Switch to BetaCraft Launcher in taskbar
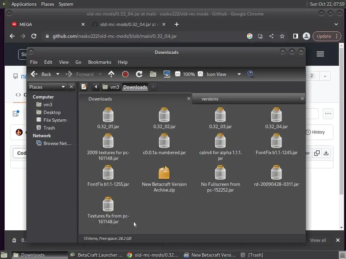 pos(96,255)
